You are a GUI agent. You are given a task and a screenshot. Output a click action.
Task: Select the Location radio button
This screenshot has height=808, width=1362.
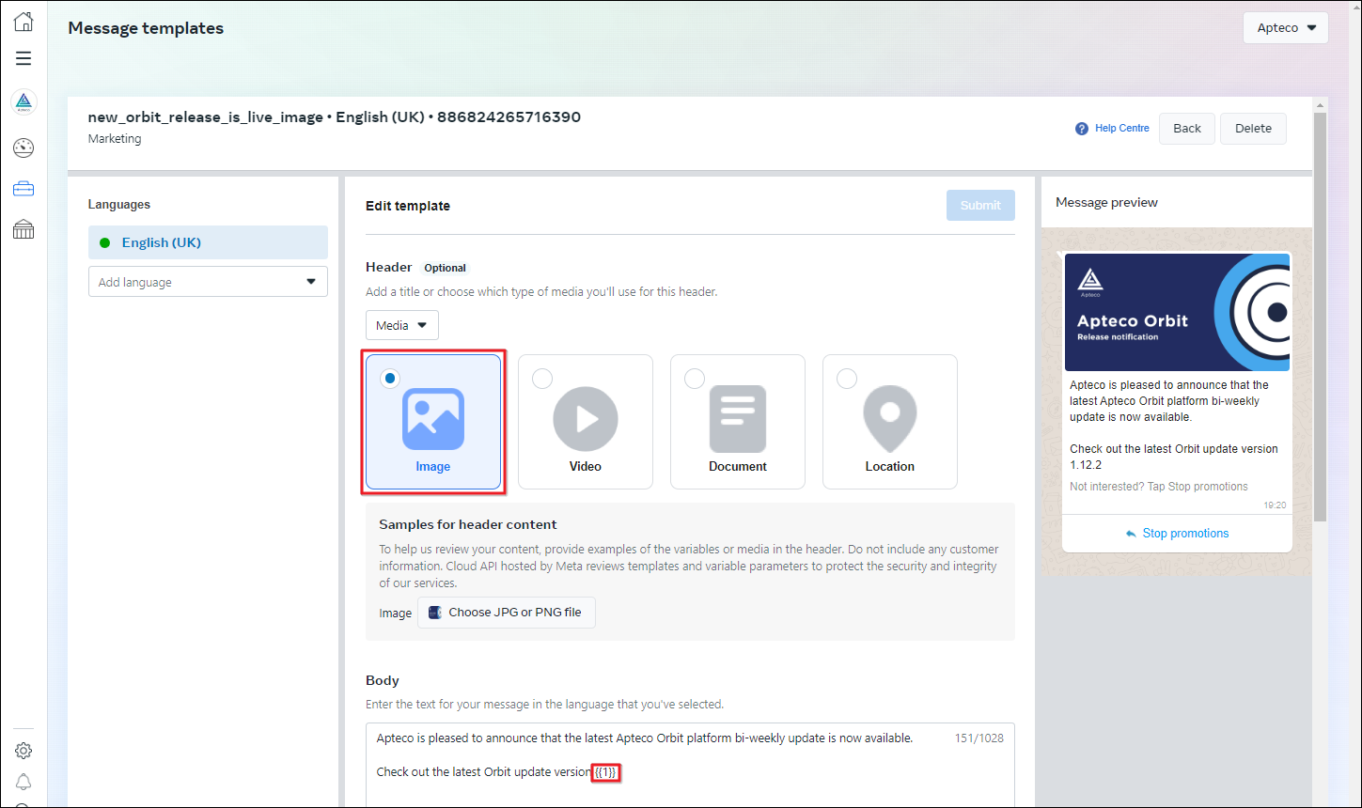(847, 378)
